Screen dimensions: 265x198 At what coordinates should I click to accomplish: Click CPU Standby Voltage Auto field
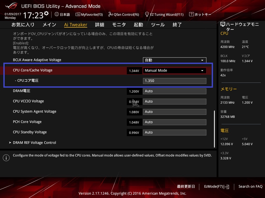point(175,133)
